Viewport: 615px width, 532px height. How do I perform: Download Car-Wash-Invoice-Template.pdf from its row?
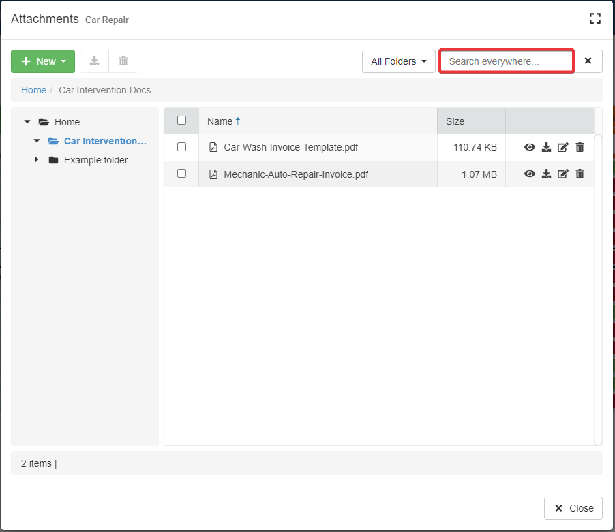point(546,147)
